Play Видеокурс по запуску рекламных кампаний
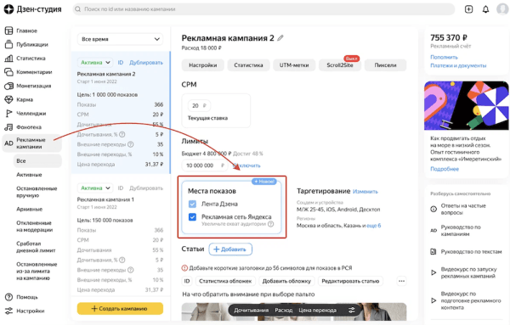Screen dimensions: 510x325 pyautogui.click(x=433, y=272)
